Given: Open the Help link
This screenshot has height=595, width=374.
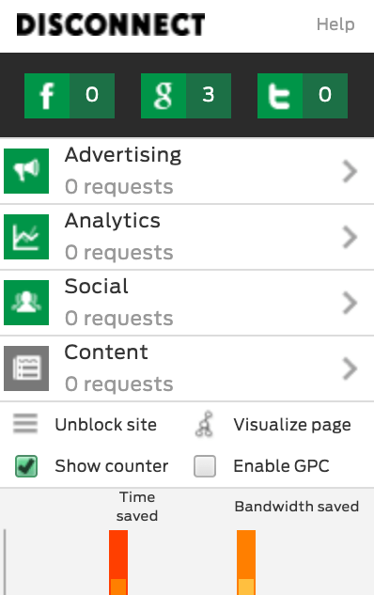Looking at the screenshot, I should pyautogui.click(x=335, y=24).
